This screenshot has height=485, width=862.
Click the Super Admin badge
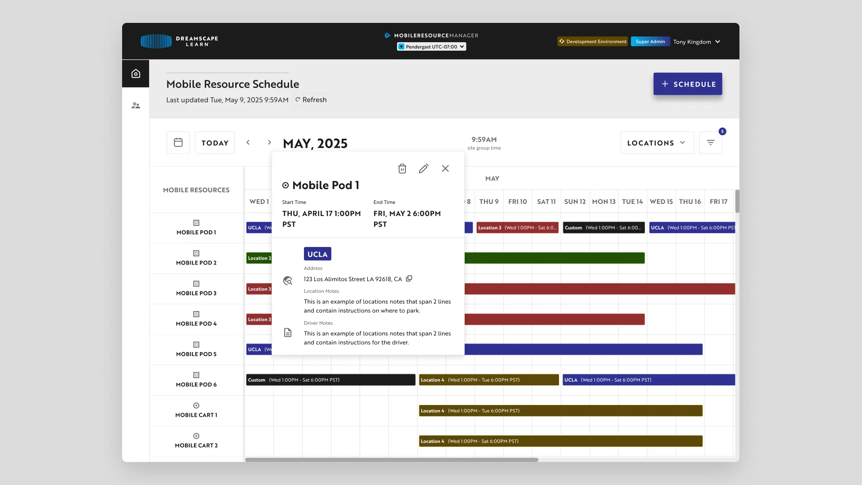(650, 41)
